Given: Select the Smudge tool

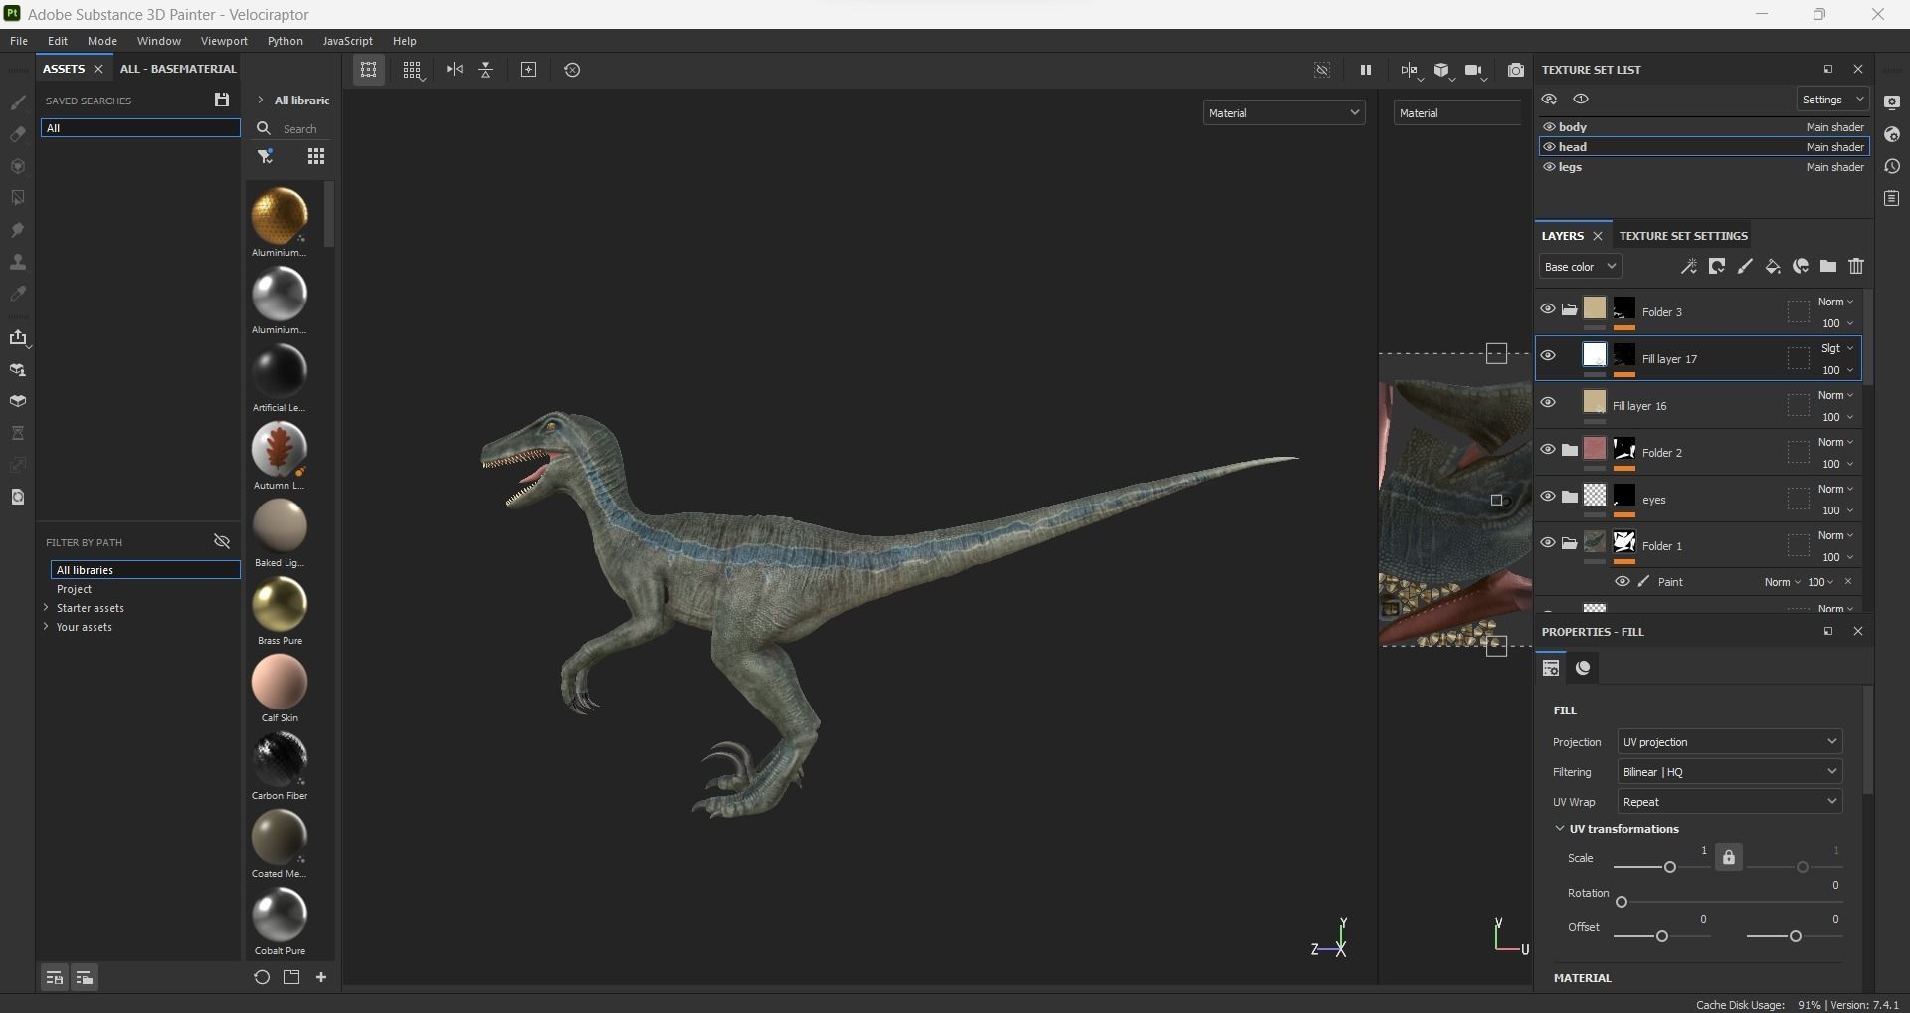Looking at the screenshot, I should pyautogui.click(x=18, y=230).
